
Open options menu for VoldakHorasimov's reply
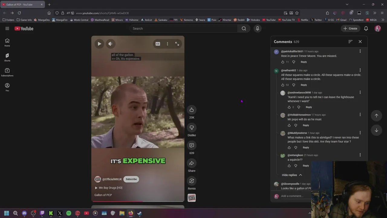pos(360,115)
